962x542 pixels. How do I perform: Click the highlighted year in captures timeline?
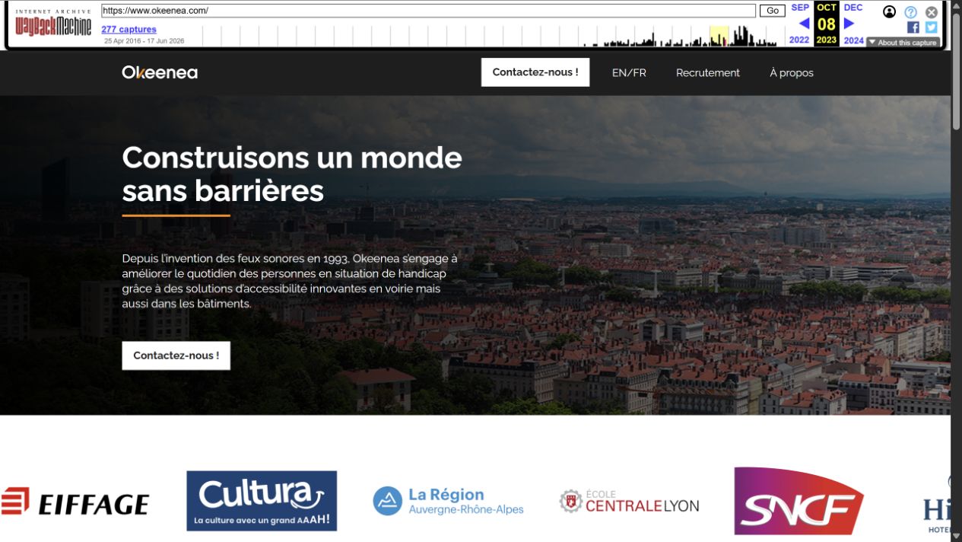pyautogui.click(x=719, y=36)
